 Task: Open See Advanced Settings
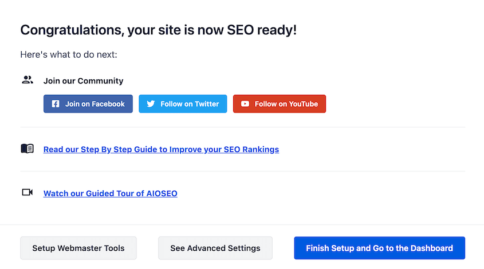click(x=215, y=248)
